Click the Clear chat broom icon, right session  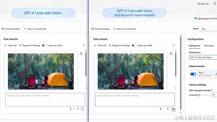point(95,45)
